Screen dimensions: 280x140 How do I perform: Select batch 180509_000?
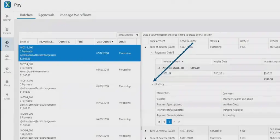tap(80, 103)
